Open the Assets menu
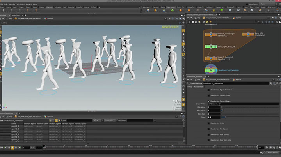 pyautogui.click(x=28, y=4)
